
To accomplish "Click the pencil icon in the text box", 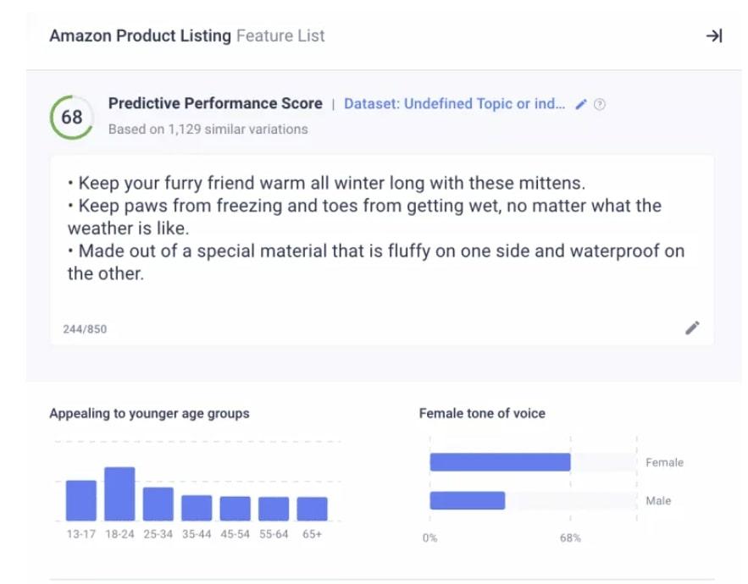I will [692, 328].
